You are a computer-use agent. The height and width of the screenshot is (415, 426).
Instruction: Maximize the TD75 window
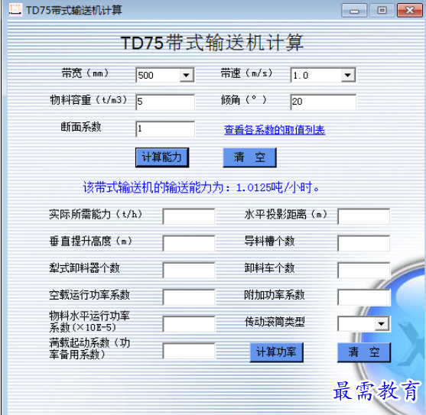tap(382, 11)
